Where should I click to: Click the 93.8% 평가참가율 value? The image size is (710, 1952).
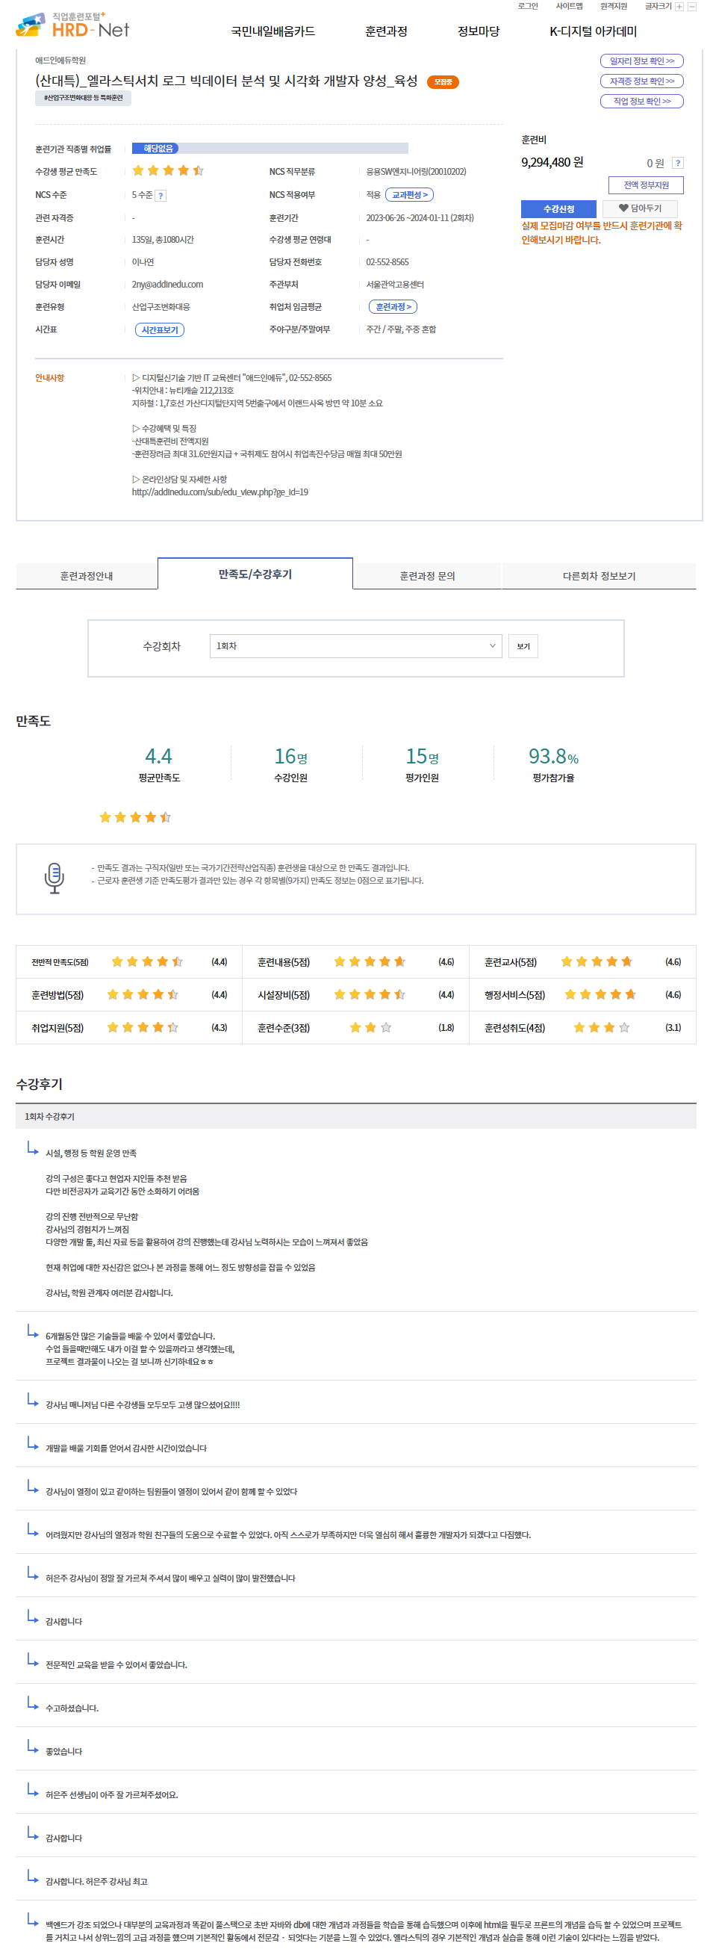pyautogui.click(x=553, y=757)
